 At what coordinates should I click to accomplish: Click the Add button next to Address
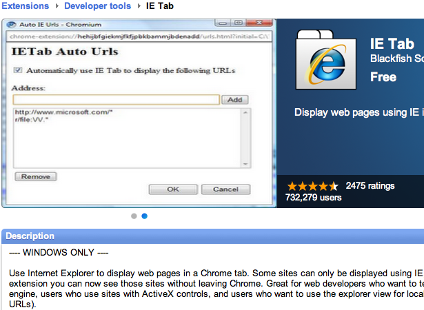click(x=234, y=99)
